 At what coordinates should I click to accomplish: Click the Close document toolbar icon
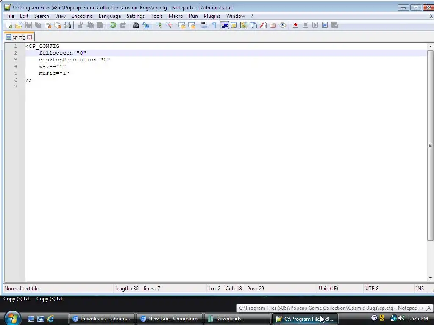tap(48, 25)
